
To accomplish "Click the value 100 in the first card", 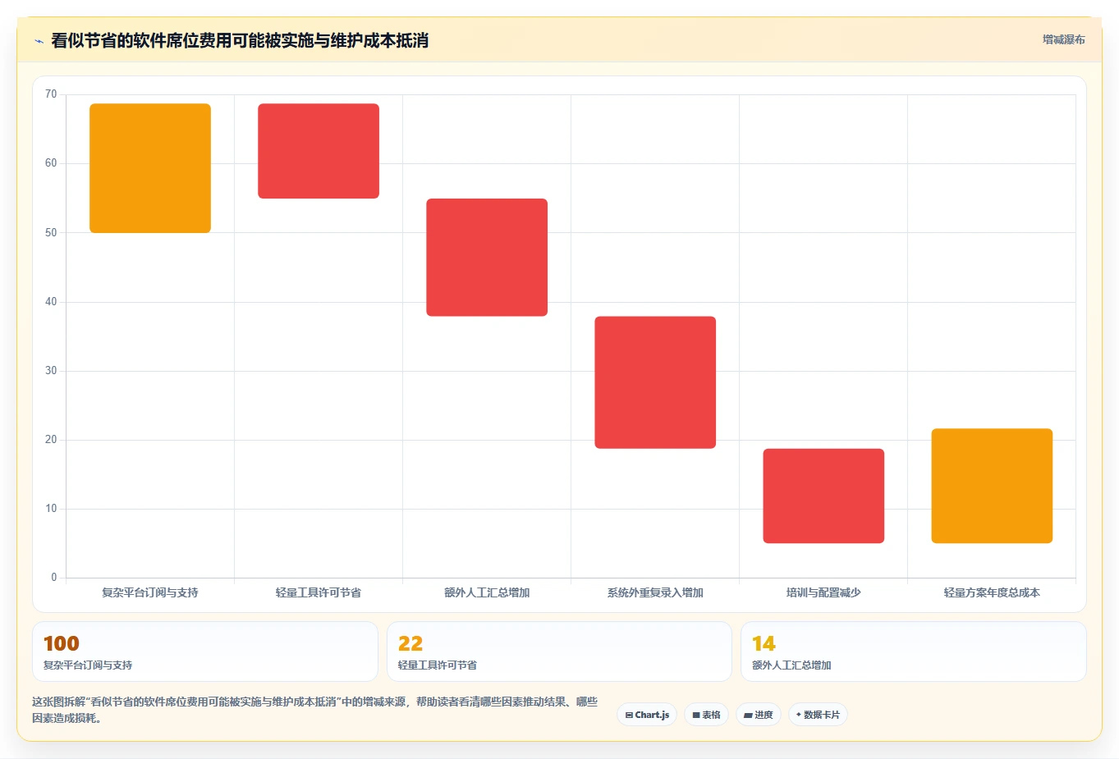I will (62, 643).
